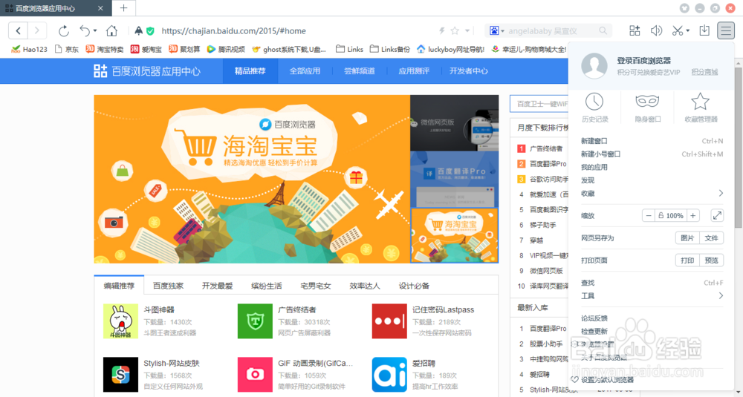Switch to 应用测评 nav tab
The width and height of the screenshot is (743, 397).
pos(414,71)
